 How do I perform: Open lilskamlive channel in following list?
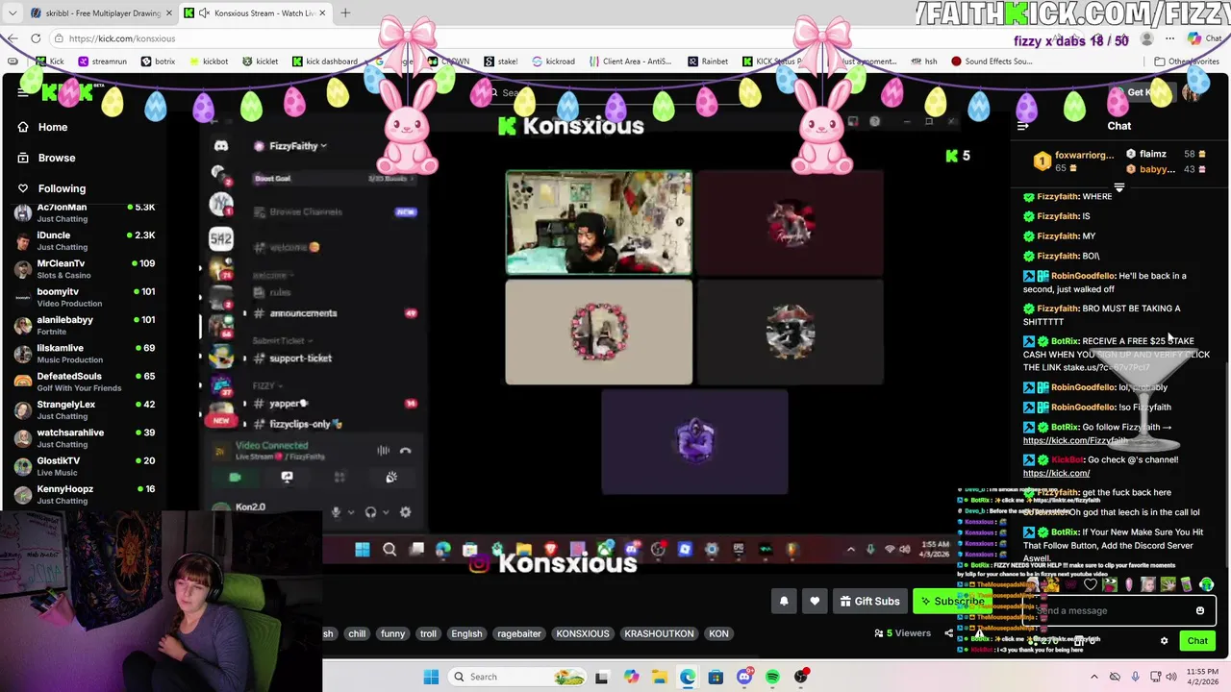pyautogui.click(x=85, y=353)
